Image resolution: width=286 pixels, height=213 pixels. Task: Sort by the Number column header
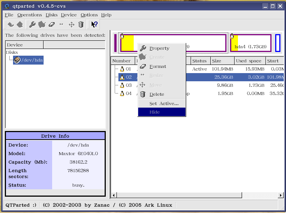click(123, 61)
